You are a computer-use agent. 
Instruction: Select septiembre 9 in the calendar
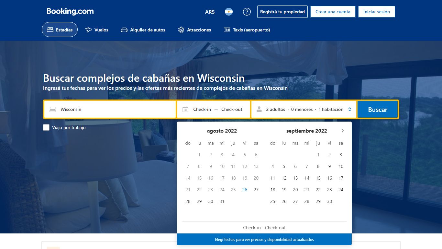329,166
